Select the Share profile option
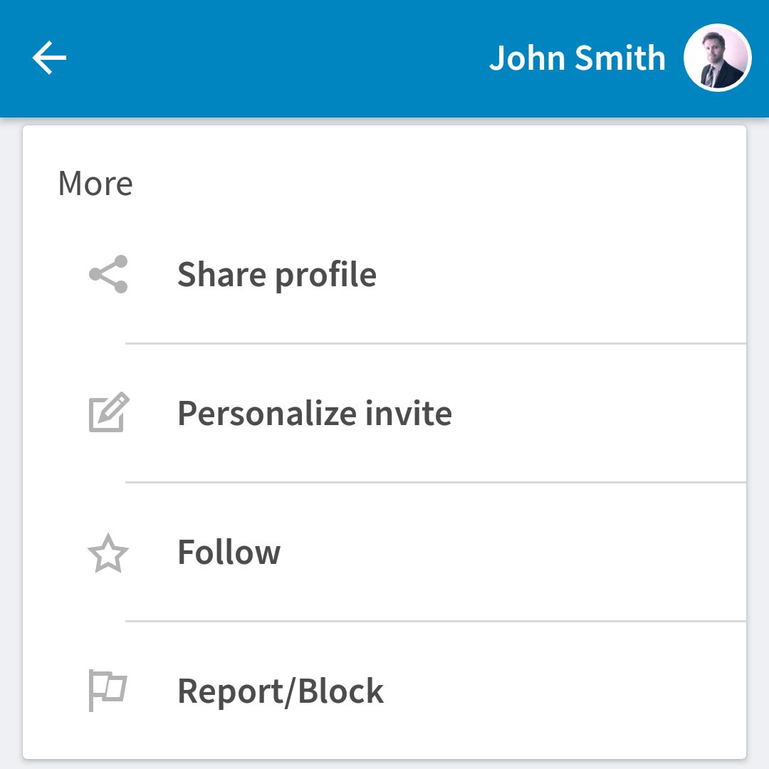 (384, 275)
